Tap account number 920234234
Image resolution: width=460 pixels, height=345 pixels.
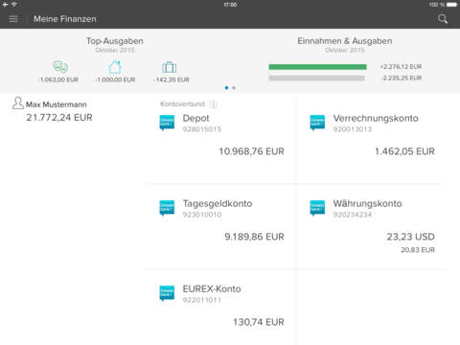(x=353, y=215)
